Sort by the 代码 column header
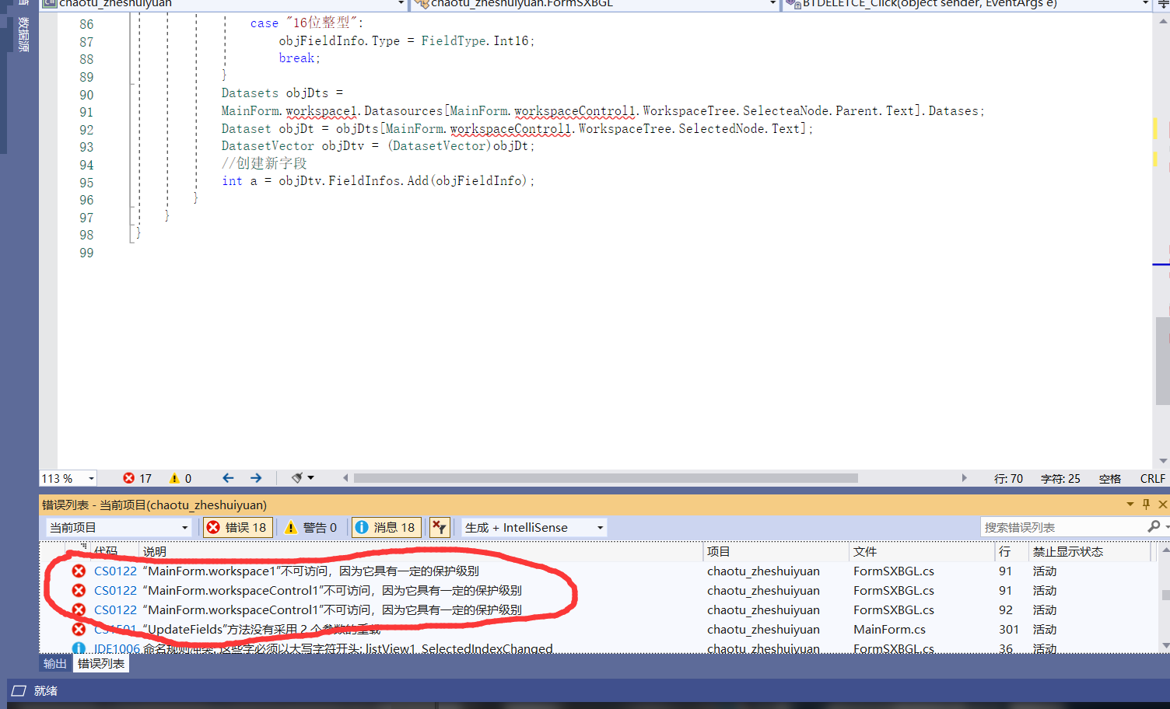Screen dimensions: 1170x709 [x=114, y=551]
